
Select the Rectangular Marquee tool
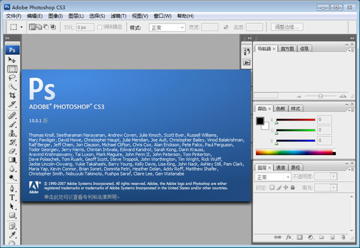coord(12,69)
